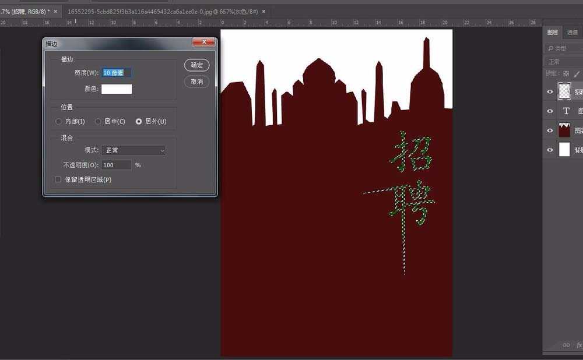
Task: Open the layer blend mode 正常 dropdown
Action: click(x=563, y=61)
